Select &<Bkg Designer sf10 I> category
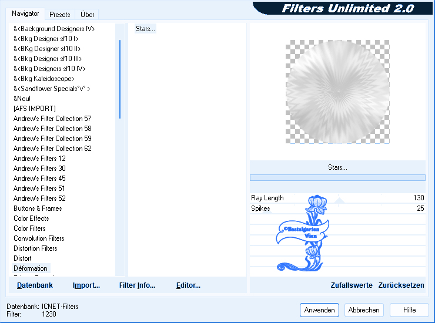Viewport: 435px width, 323px height. point(46,39)
